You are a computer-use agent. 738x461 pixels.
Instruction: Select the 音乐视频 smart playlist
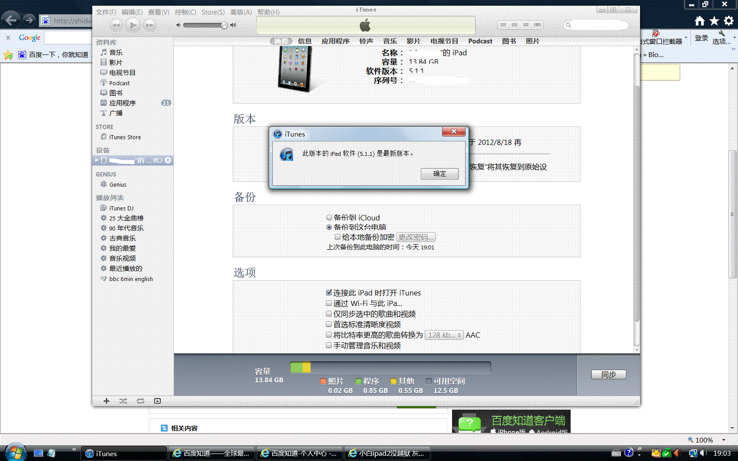tap(123, 258)
